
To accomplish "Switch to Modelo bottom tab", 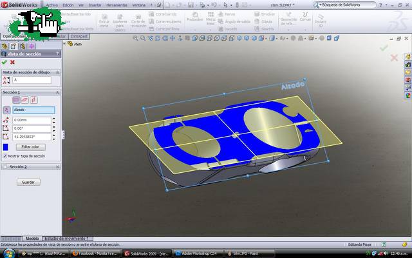I will [32, 239].
